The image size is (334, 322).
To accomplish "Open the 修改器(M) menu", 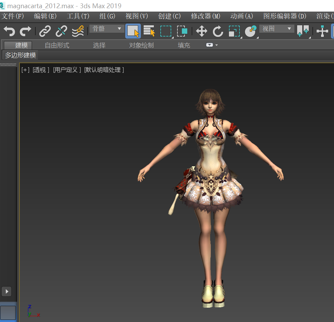I will coord(206,16).
